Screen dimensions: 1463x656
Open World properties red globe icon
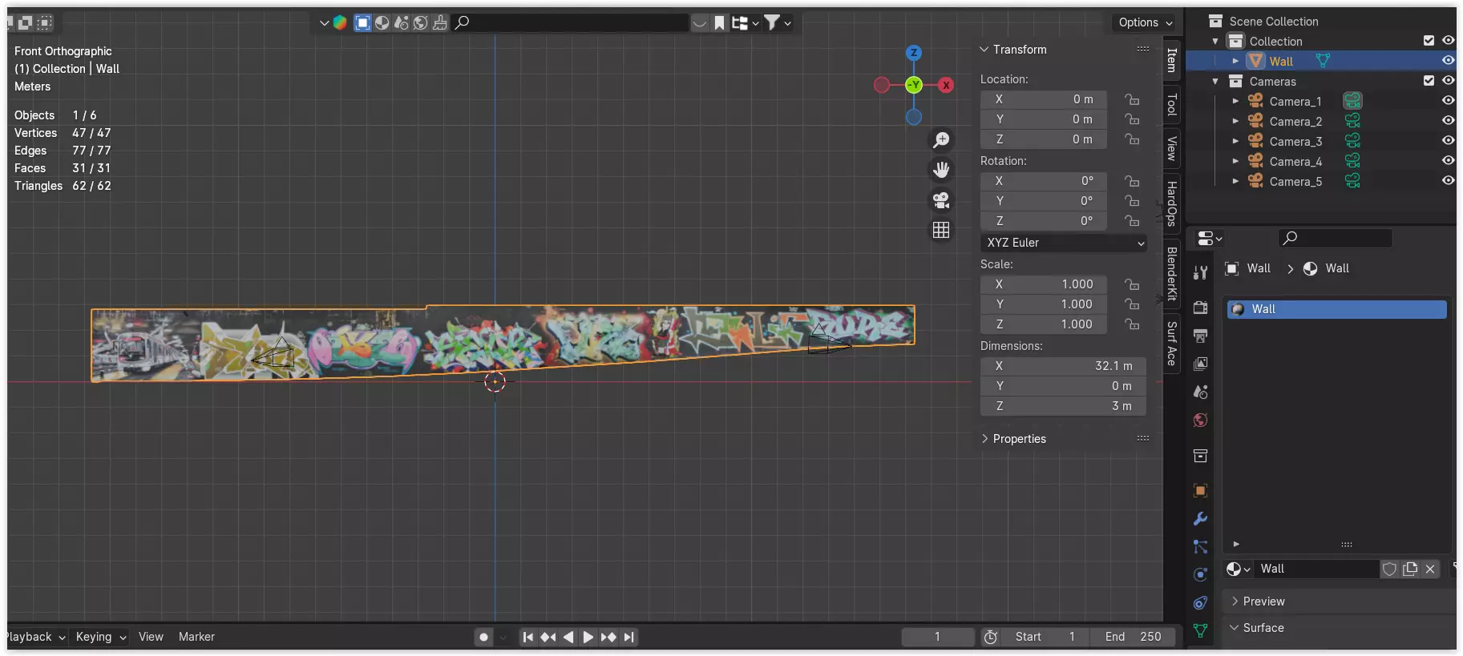coord(1200,421)
